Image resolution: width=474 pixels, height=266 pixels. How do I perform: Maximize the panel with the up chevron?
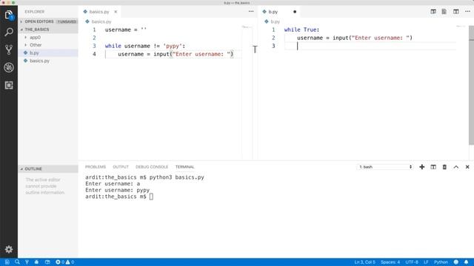[456, 167]
